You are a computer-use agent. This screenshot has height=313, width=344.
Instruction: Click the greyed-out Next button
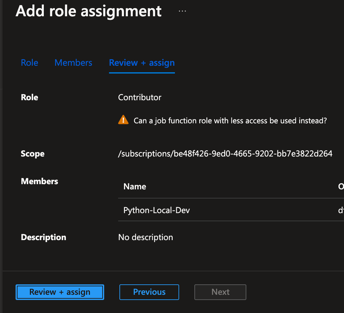[x=220, y=292]
